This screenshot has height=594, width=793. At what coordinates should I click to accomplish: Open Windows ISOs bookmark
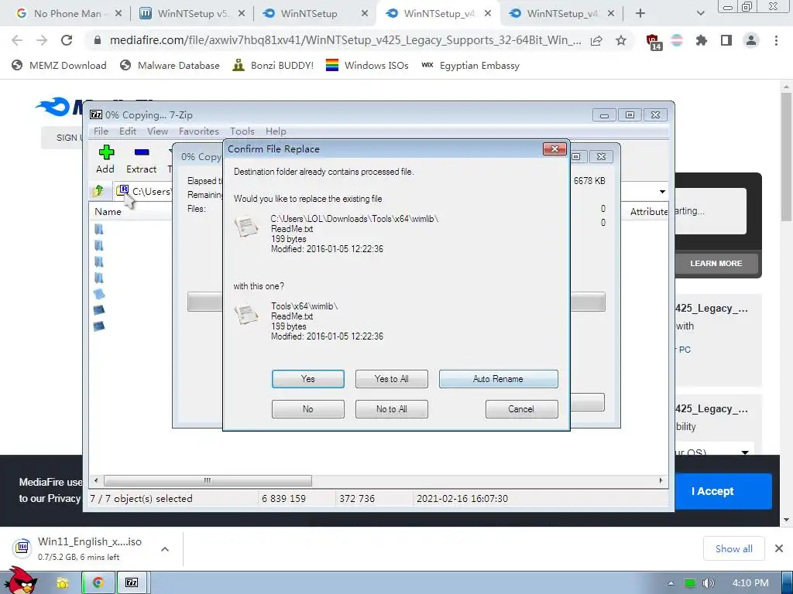click(x=367, y=66)
